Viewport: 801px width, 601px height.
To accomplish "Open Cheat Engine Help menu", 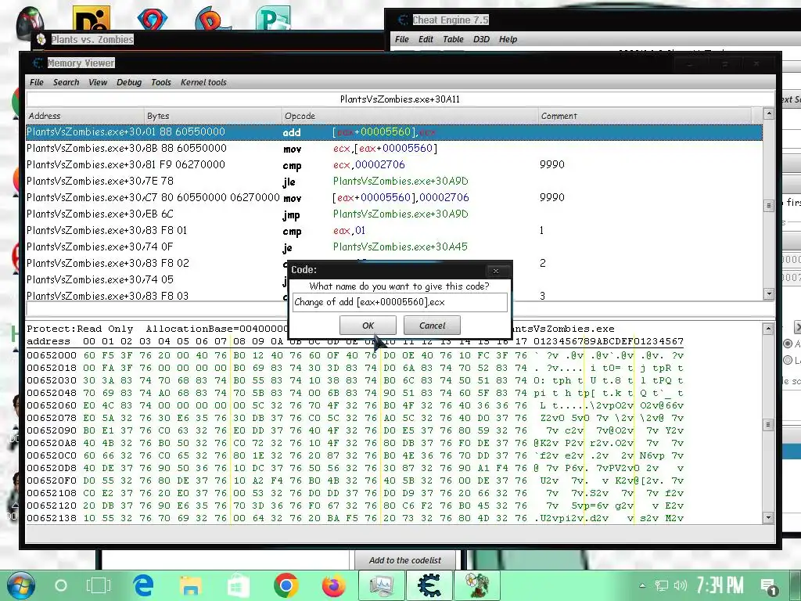I will (508, 39).
